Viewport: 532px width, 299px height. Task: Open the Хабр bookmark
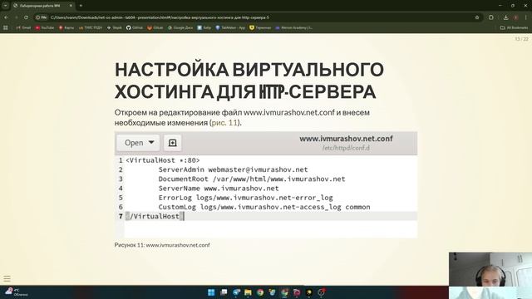tap(204, 27)
